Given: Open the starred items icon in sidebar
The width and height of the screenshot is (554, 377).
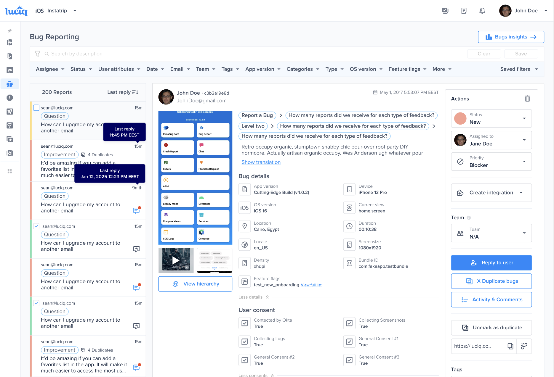Looking at the screenshot, I should (x=10, y=139).
